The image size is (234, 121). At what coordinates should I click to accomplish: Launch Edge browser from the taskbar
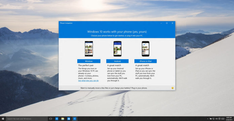pyautogui.click(x=57, y=119)
